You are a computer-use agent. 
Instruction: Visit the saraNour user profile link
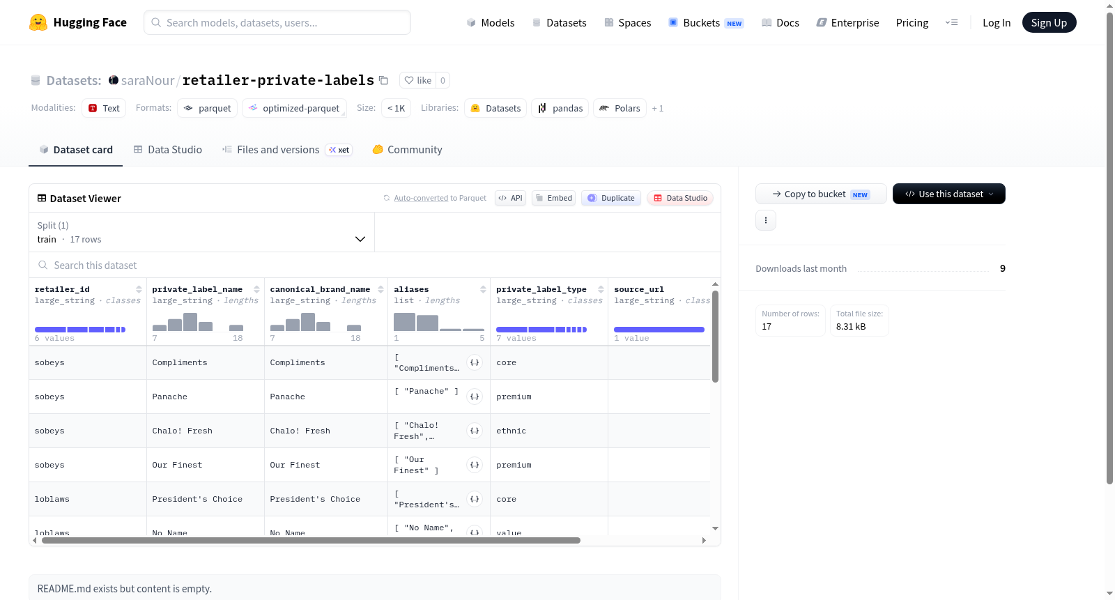point(148,80)
